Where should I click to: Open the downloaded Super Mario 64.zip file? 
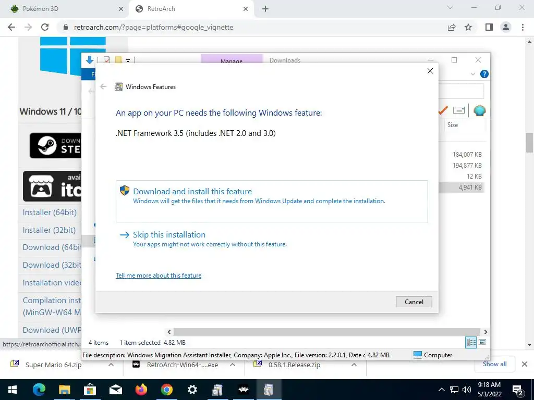(54, 365)
